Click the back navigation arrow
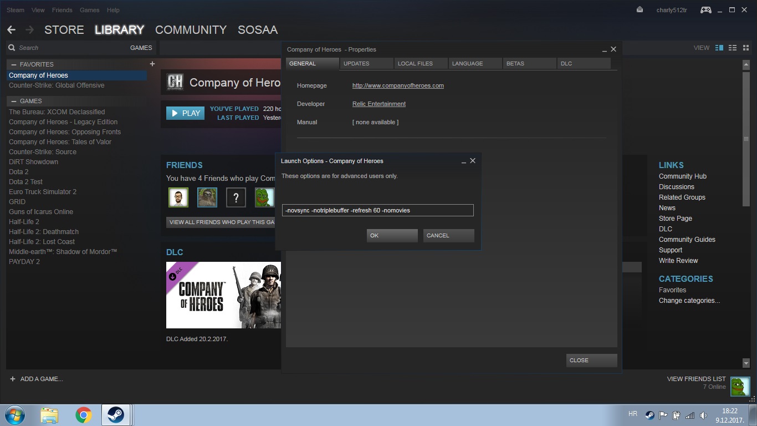 (12, 30)
